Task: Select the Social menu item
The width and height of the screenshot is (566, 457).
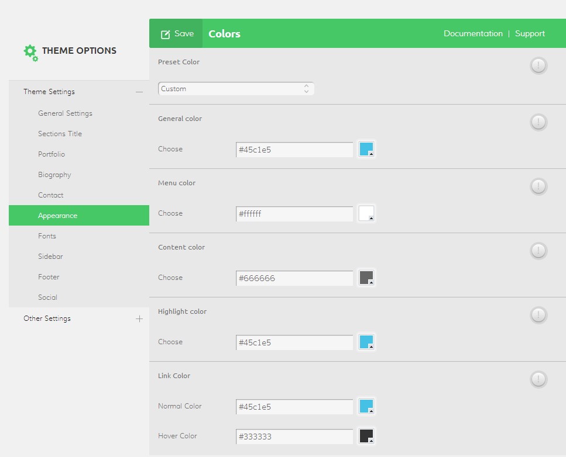Action: 48,297
